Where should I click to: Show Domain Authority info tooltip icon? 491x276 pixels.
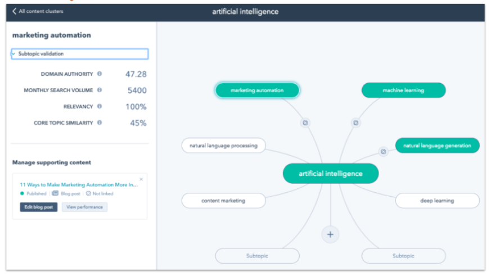coord(100,74)
